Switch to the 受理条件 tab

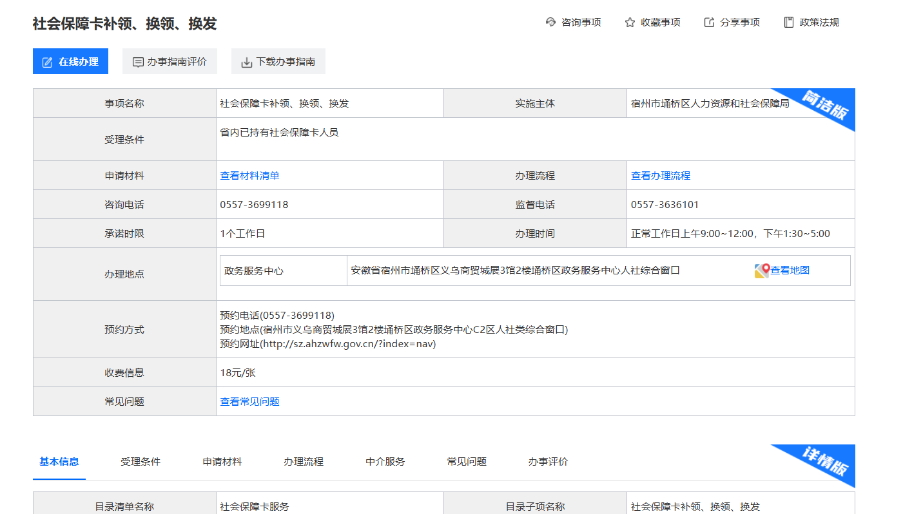(141, 461)
